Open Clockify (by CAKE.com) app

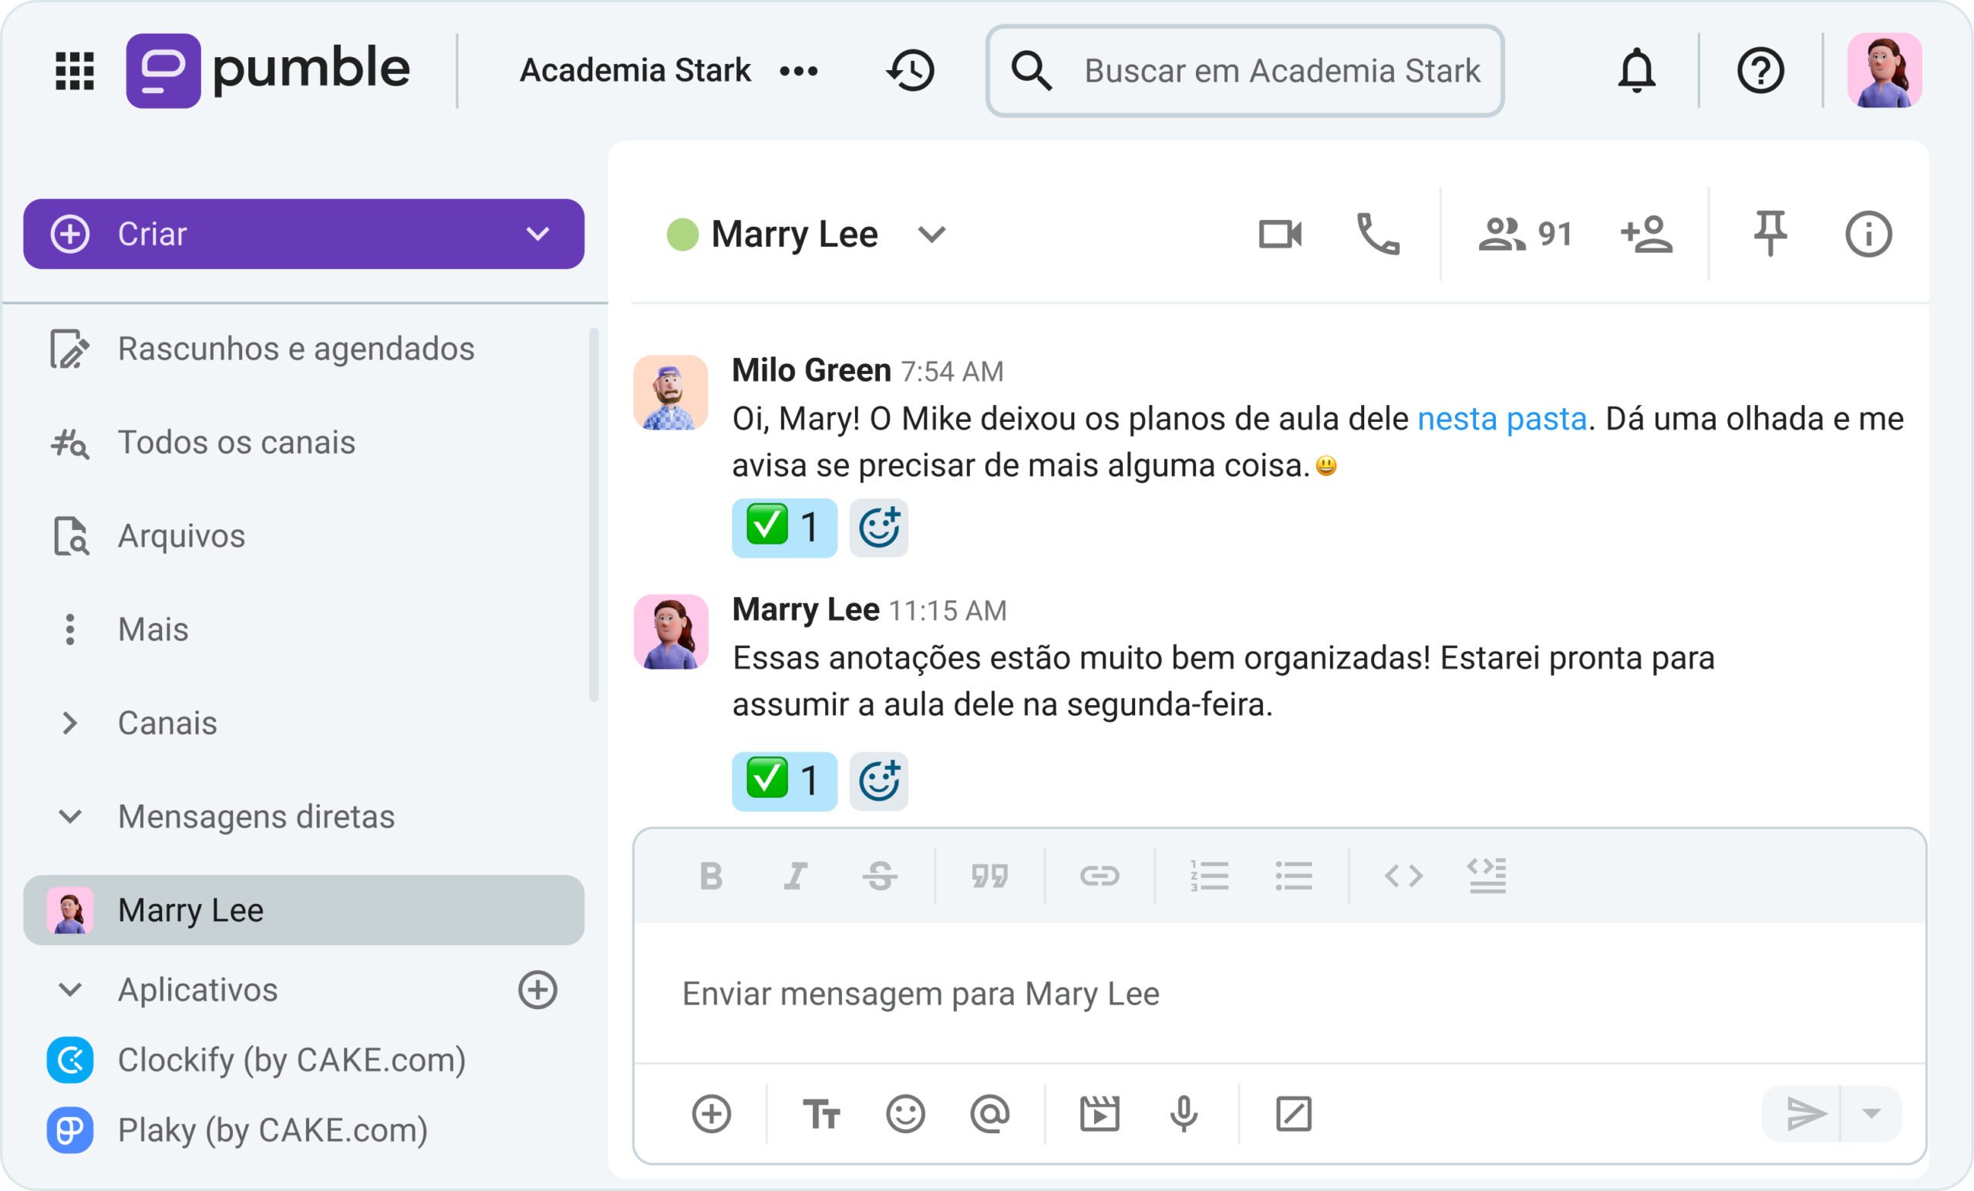pyautogui.click(x=256, y=1061)
